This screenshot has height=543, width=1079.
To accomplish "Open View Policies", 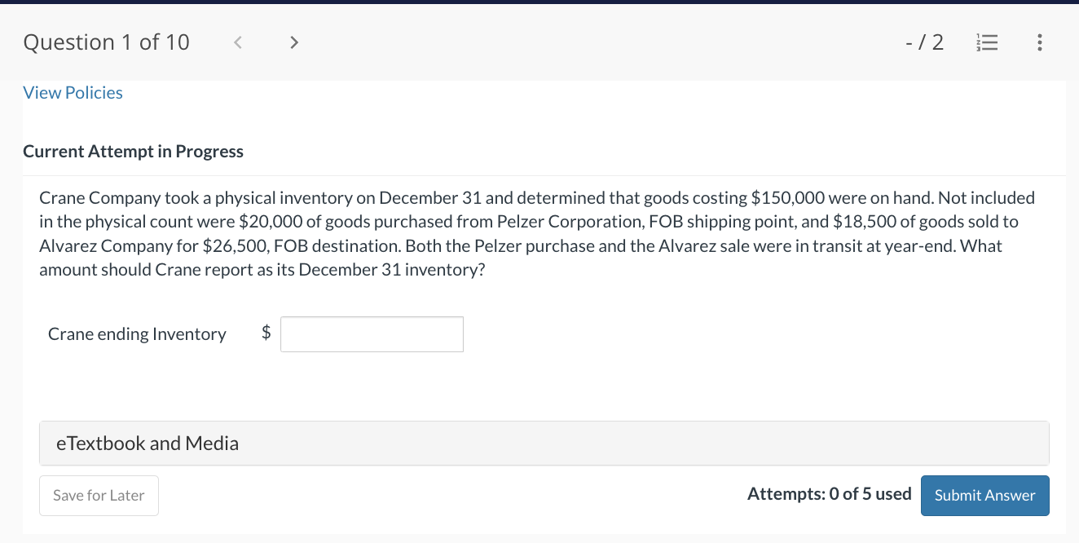I will 73,92.
